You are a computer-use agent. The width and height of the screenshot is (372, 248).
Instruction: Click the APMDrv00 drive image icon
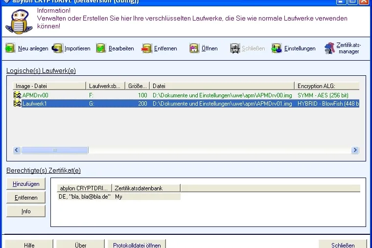(17, 95)
